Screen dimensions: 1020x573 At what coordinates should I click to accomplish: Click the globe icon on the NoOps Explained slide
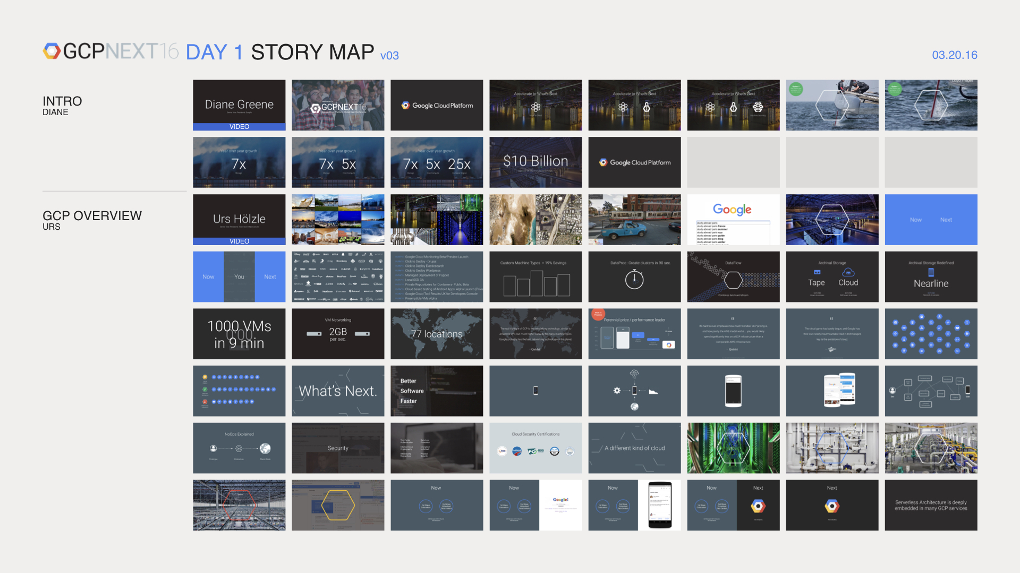(x=265, y=448)
